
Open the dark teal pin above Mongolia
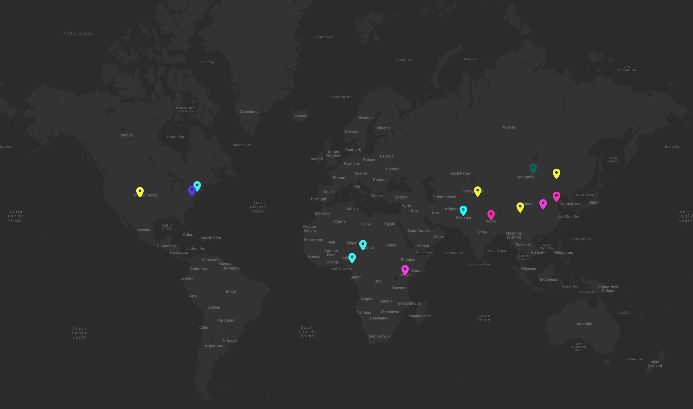point(533,168)
